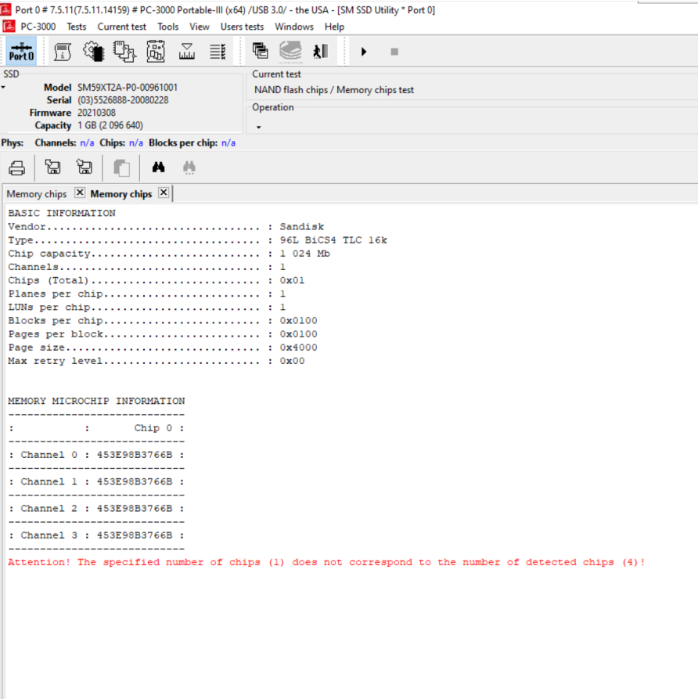Click the black binoculars Find icon

(158, 168)
